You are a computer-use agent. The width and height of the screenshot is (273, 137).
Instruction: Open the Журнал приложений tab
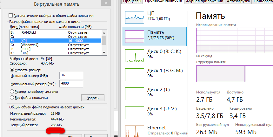(x=204, y=1)
